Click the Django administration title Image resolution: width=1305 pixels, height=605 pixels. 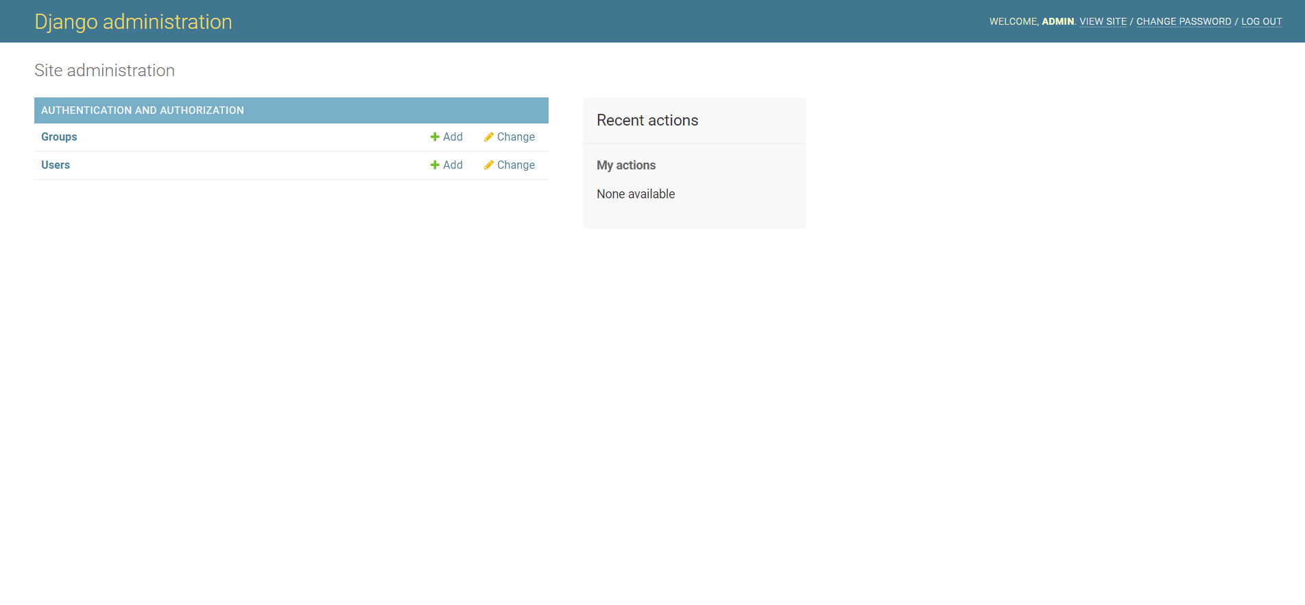[x=133, y=22]
